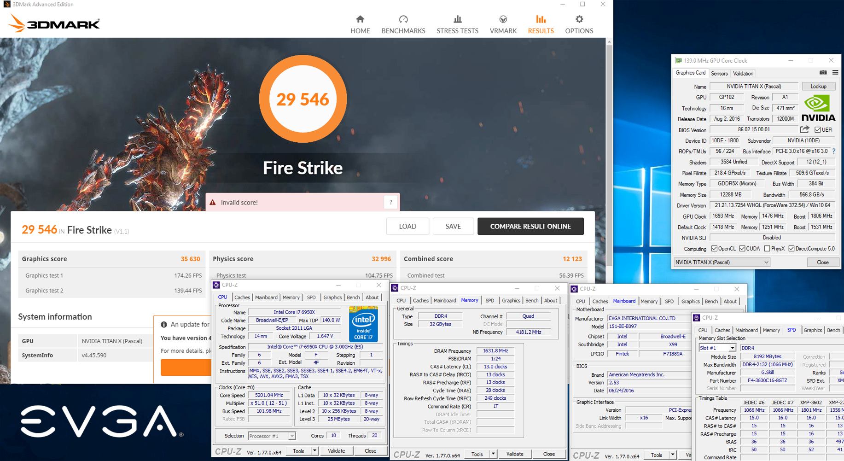Click the NVIDIA logo in GPU-Z

(x=818, y=108)
